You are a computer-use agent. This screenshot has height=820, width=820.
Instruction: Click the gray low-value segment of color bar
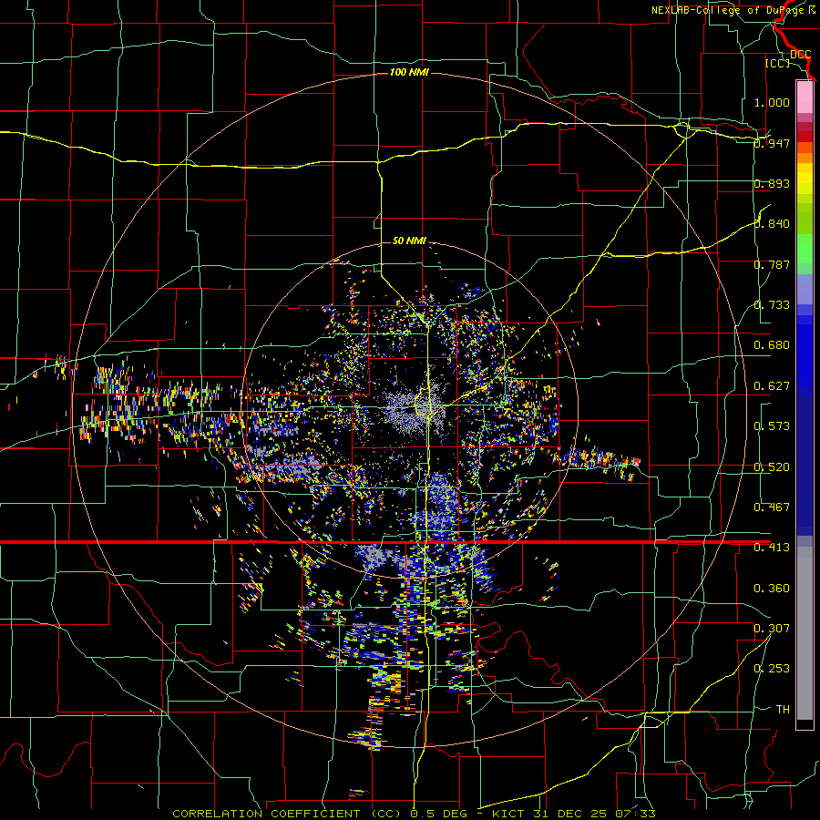(x=805, y=633)
